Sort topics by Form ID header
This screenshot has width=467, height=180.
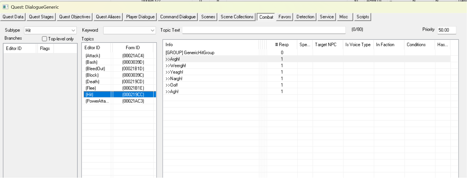coord(133,48)
